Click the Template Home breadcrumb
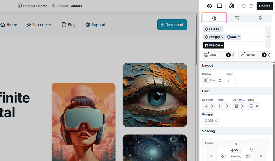 click(32, 6)
